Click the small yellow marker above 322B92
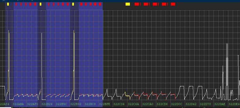Viewport: 240px width, 108px height. point(73,4)
